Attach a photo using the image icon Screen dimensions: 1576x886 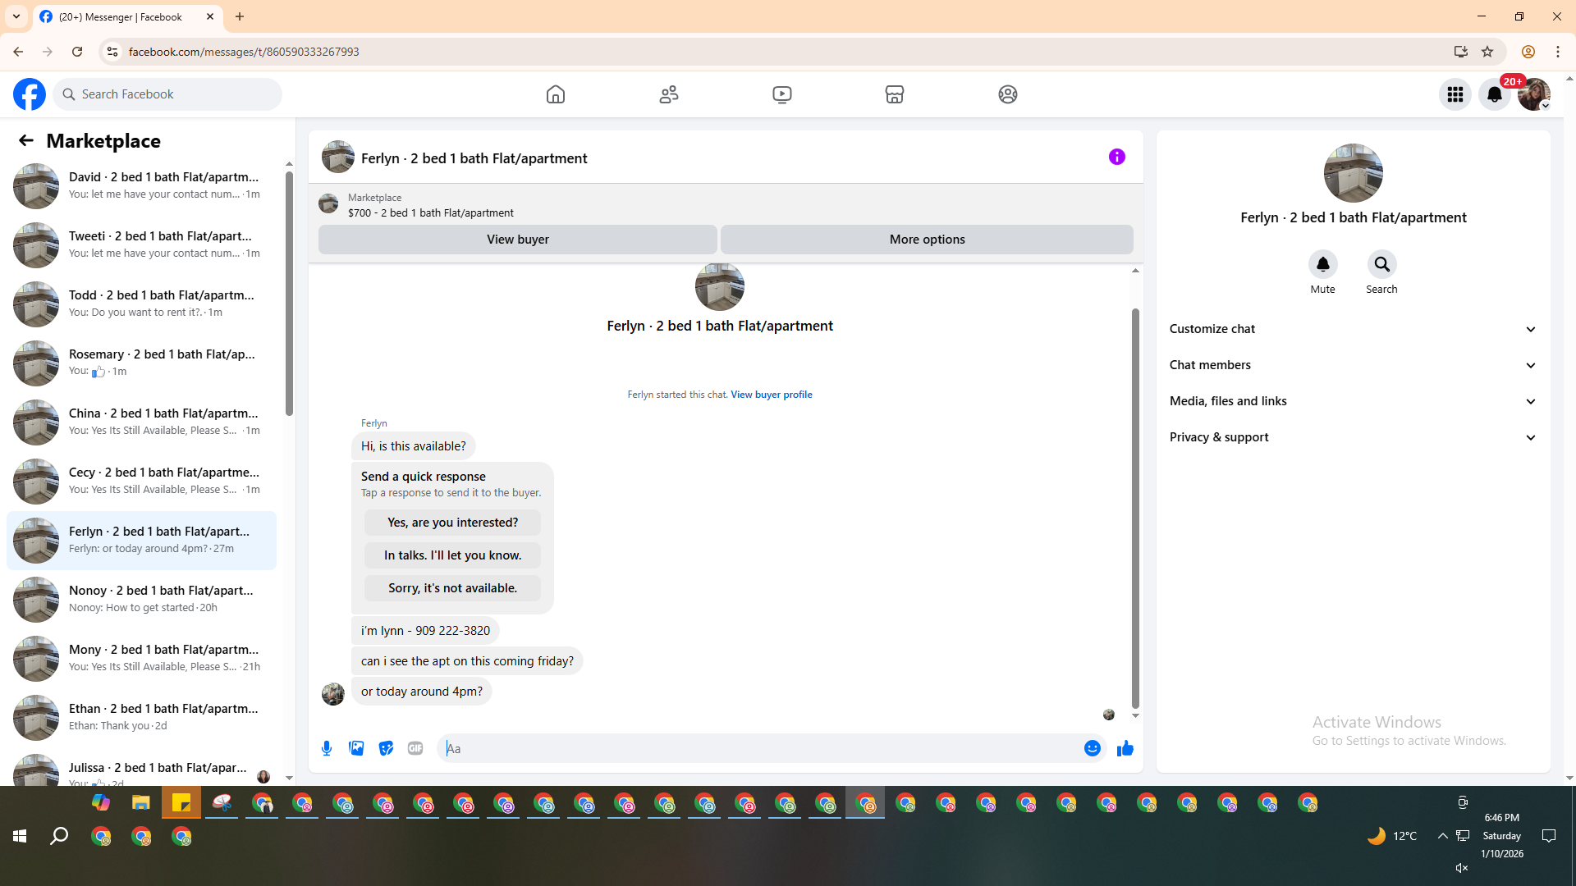coord(356,748)
